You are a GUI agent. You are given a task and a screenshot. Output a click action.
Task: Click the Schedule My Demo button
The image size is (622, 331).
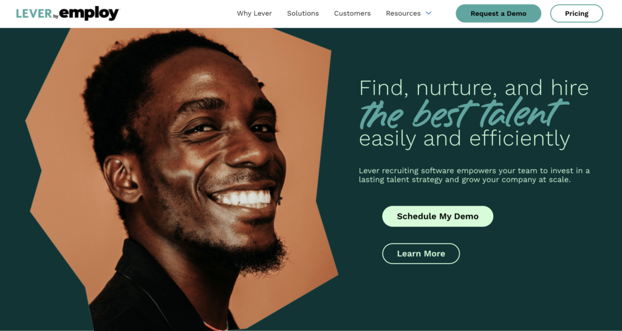click(437, 216)
